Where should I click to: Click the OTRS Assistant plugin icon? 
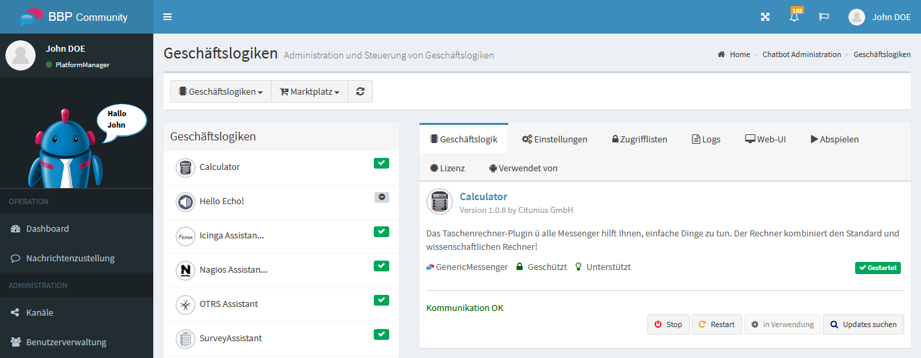[x=185, y=304]
